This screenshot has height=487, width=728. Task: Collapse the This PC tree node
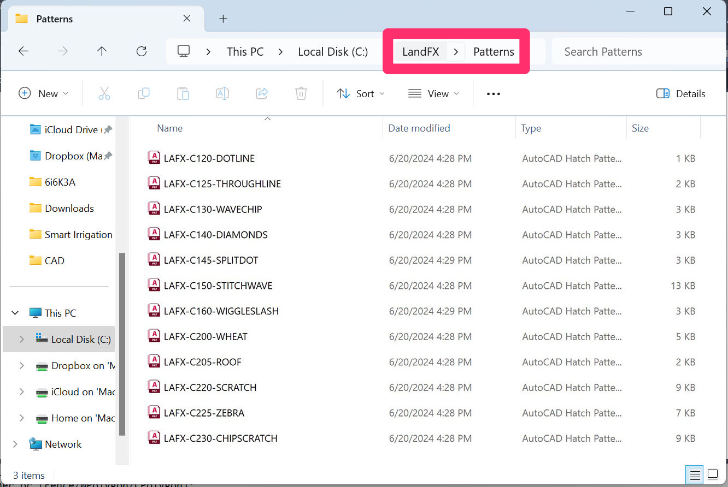point(15,313)
